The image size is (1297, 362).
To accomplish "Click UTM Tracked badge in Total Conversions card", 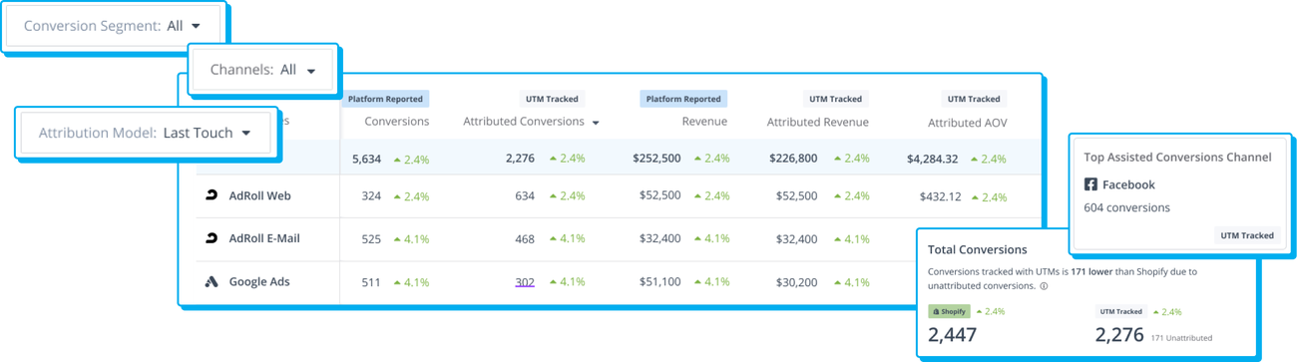I will 1121,312.
